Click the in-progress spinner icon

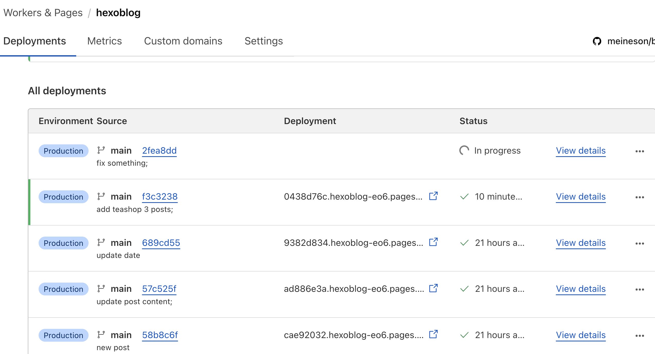464,151
